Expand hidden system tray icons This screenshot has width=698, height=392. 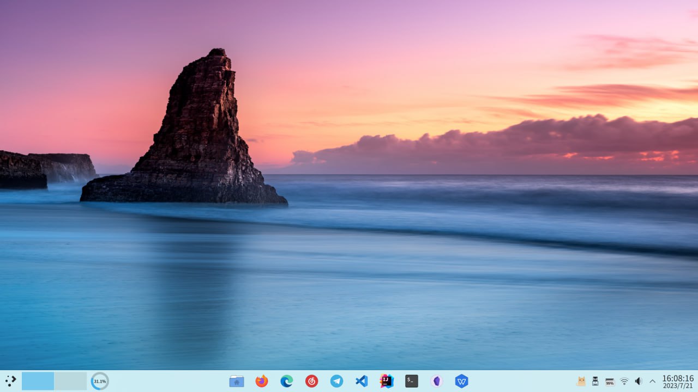(652, 381)
